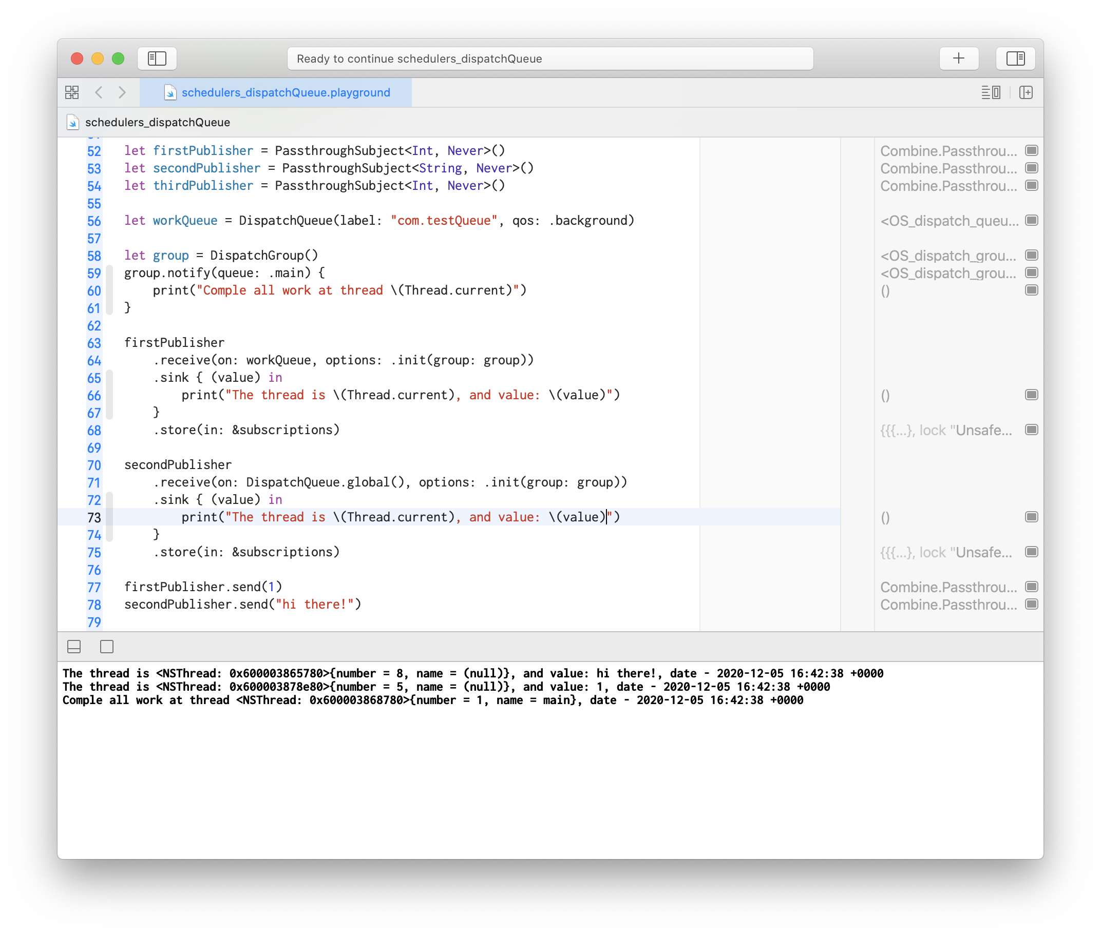Click DispatchQueue.global() on line 71

click(x=325, y=482)
